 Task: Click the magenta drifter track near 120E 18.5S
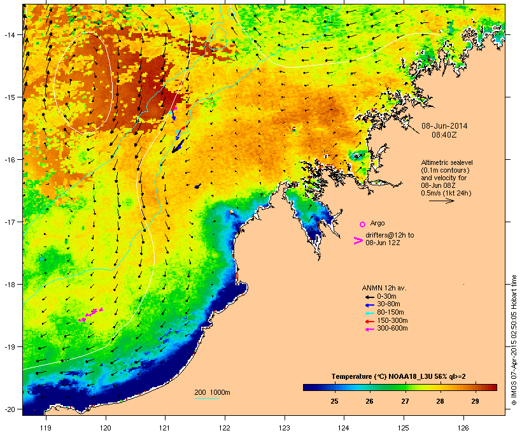(90, 315)
